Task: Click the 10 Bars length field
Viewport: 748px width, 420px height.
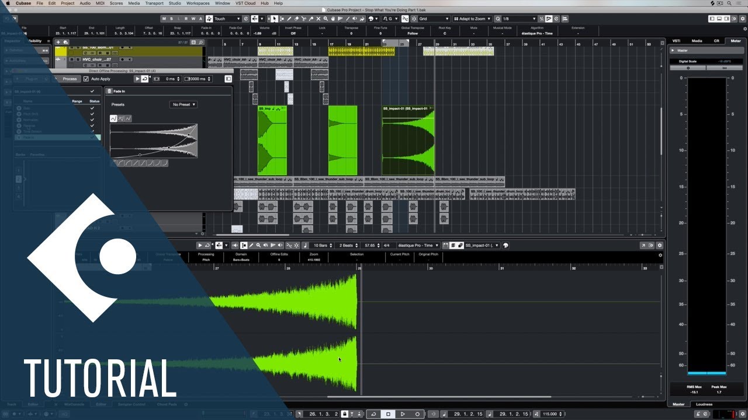Action: [321, 246]
